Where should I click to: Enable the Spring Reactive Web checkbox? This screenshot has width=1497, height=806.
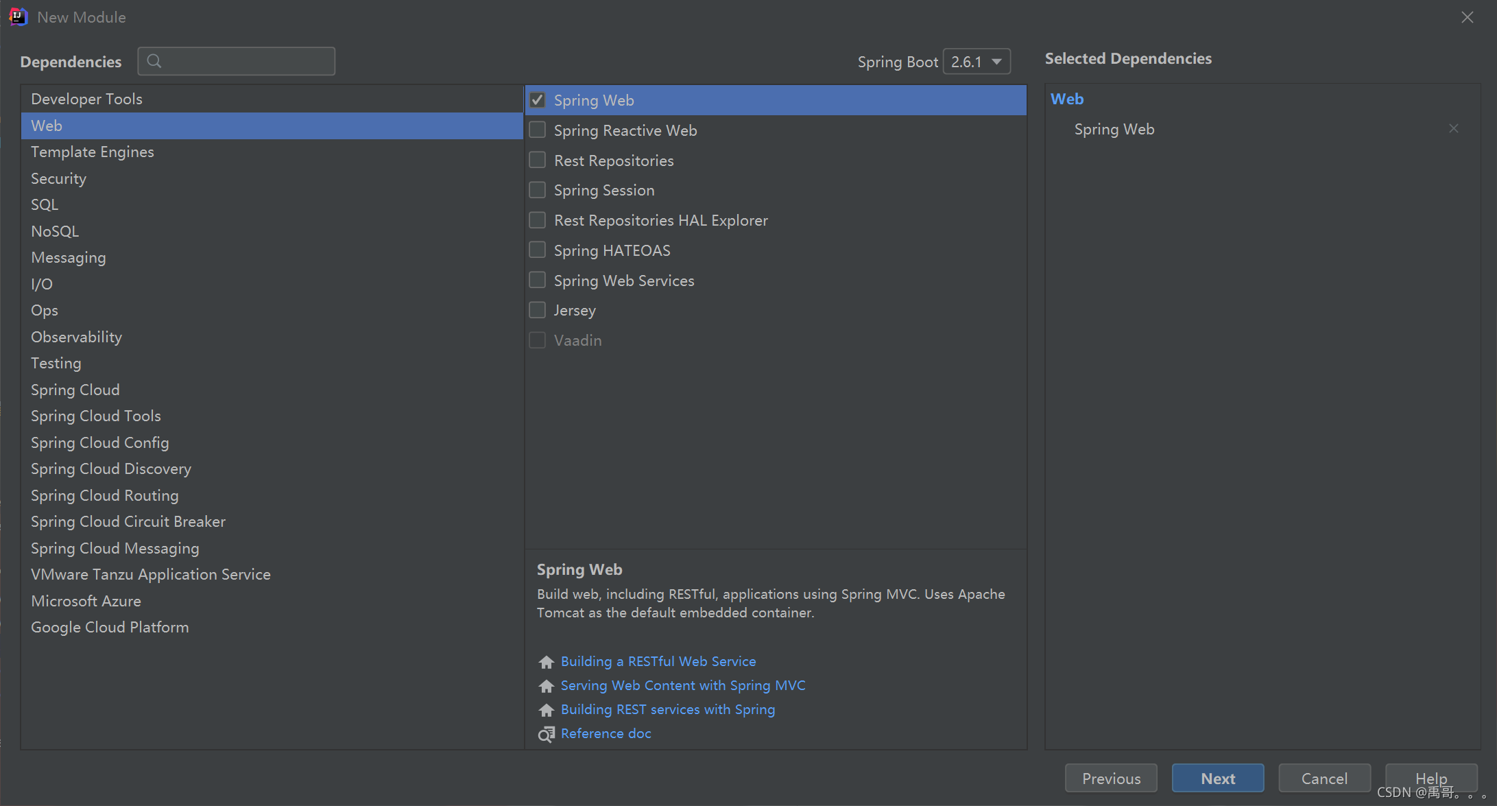point(538,130)
